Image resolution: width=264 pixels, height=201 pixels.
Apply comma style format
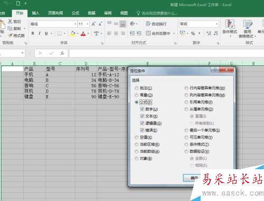point(200,33)
